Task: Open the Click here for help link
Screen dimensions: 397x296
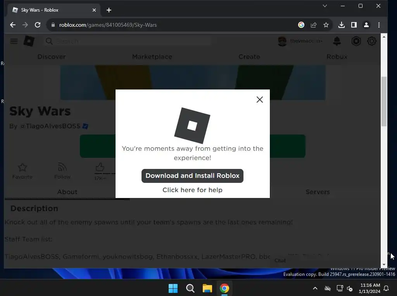Action: [192, 190]
